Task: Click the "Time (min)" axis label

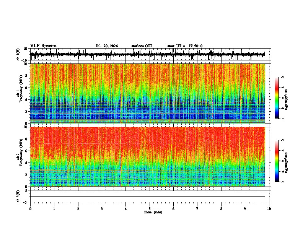Action: point(153,212)
